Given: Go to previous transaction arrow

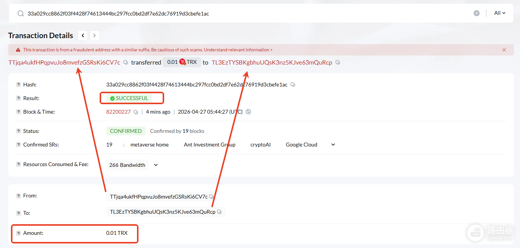Looking at the screenshot, I should click(83, 35).
